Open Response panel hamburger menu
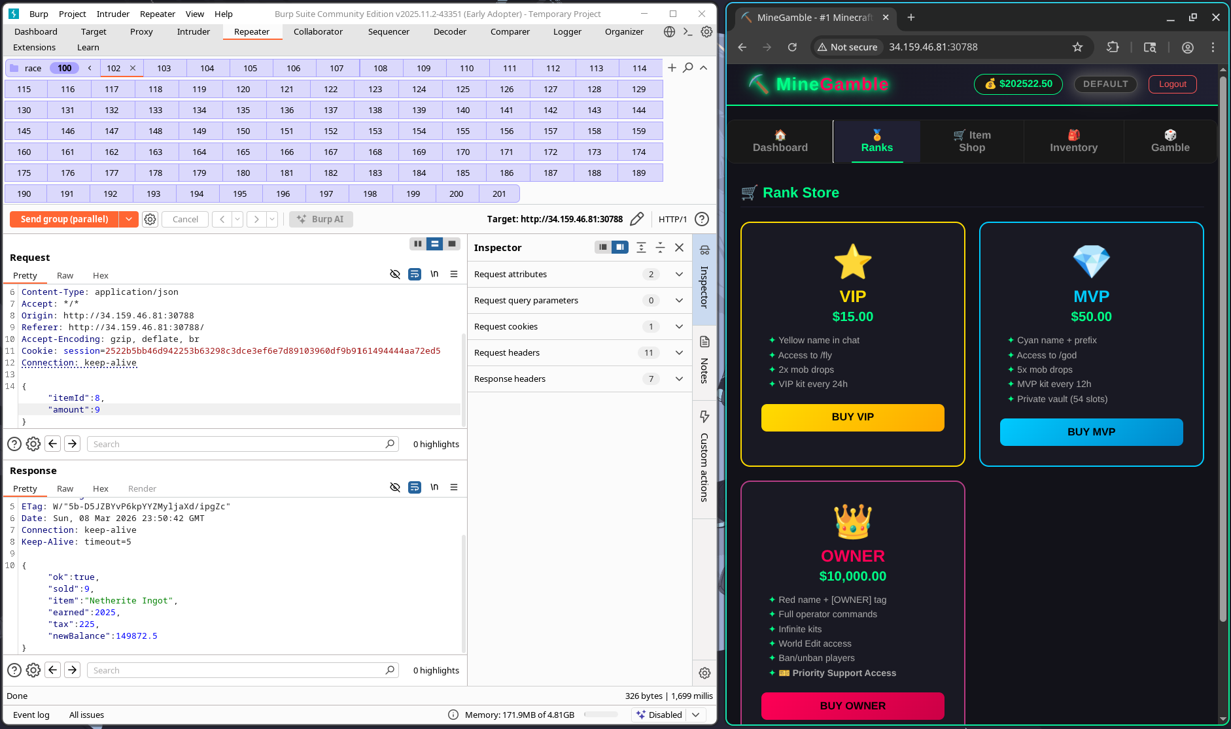The height and width of the screenshot is (729, 1231). point(454,487)
